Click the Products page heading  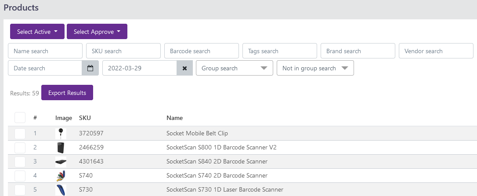pyautogui.click(x=21, y=7)
